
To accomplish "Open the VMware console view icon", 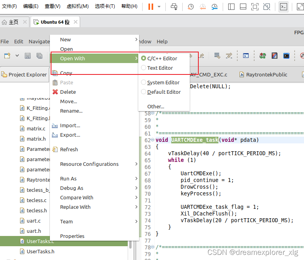I will coord(284,7).
